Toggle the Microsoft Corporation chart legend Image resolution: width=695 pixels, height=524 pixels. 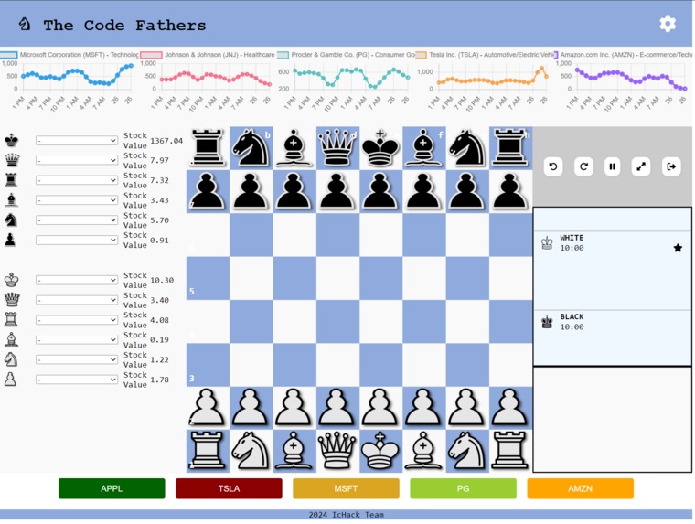69,55
